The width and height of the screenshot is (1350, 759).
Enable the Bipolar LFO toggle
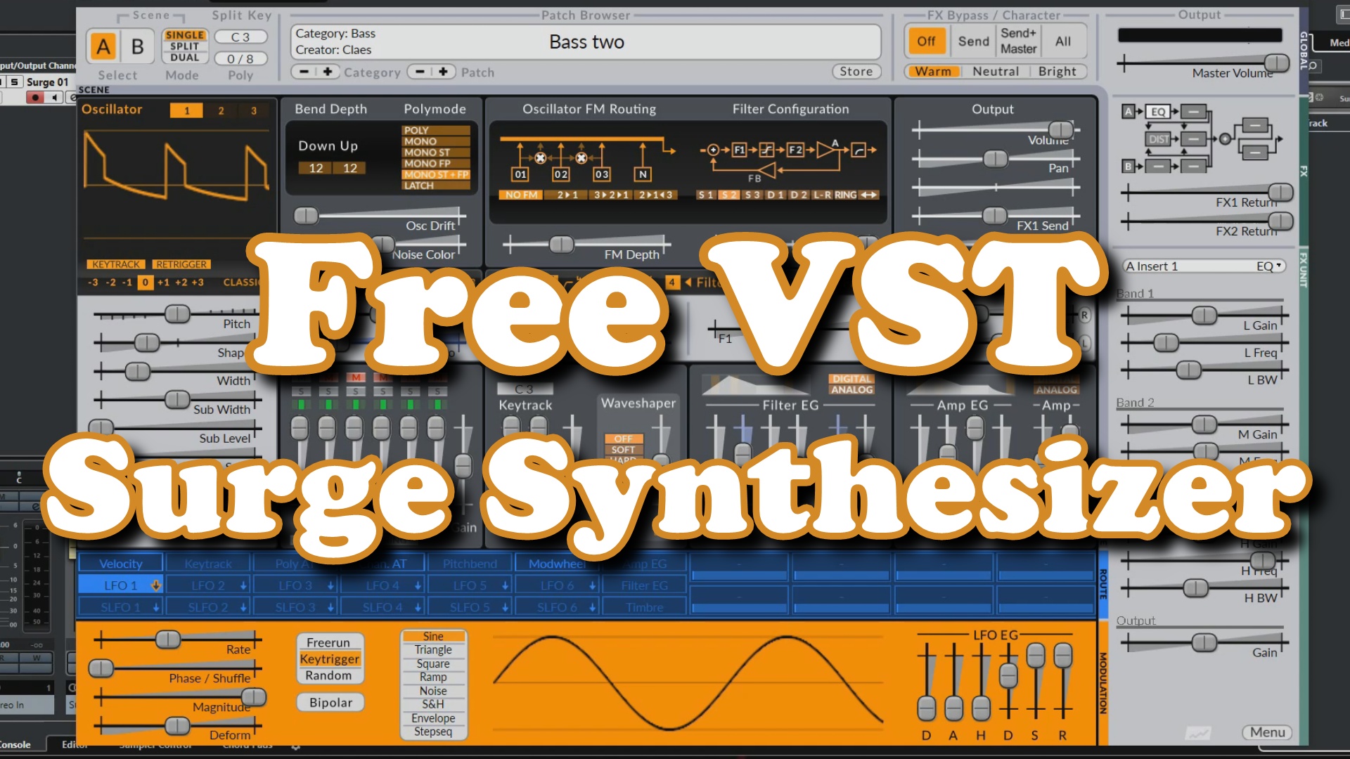(x=330, y=703)
